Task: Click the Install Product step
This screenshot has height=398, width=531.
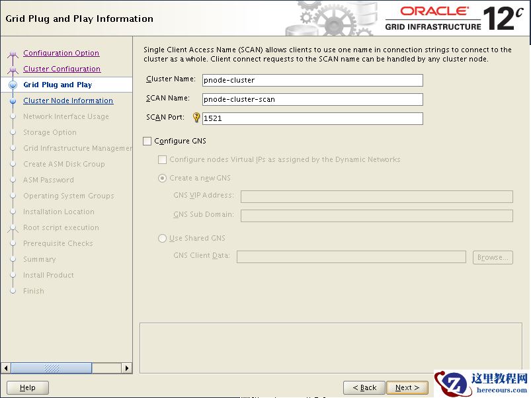Action: (48, 276)
